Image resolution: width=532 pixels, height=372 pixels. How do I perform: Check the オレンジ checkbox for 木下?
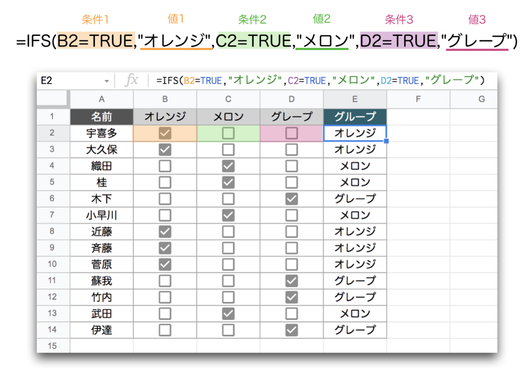tap(165, 199)
